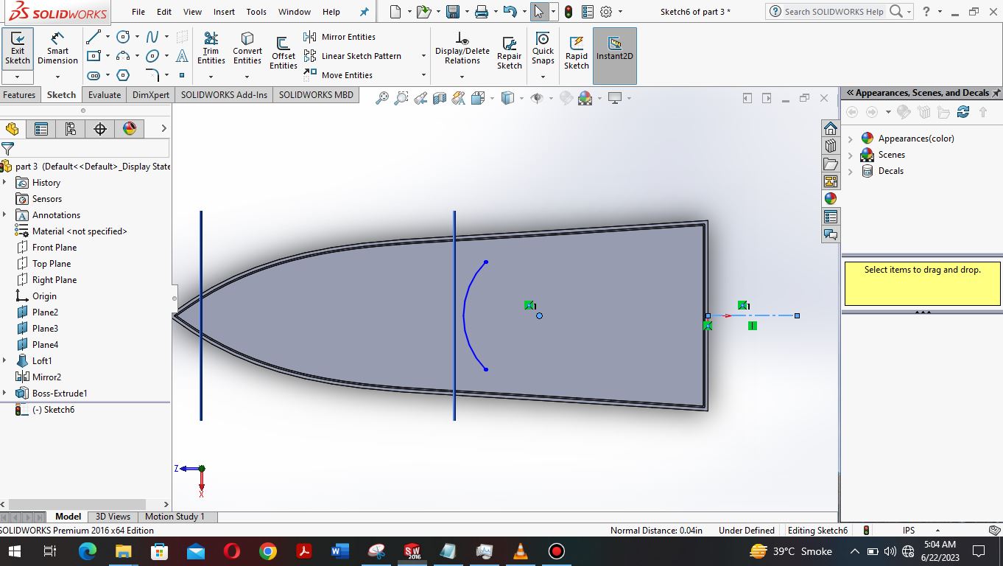This screenshot has height=566, width=1003.
Task: Expand the Decals folder
Action: click(851, 171)
